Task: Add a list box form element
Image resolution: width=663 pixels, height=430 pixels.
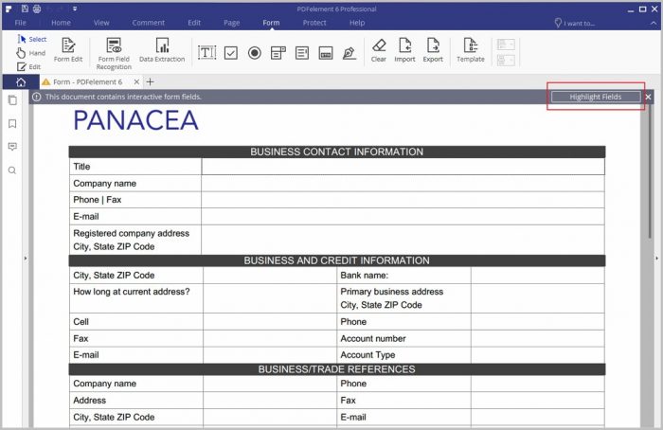Action: 302,53
